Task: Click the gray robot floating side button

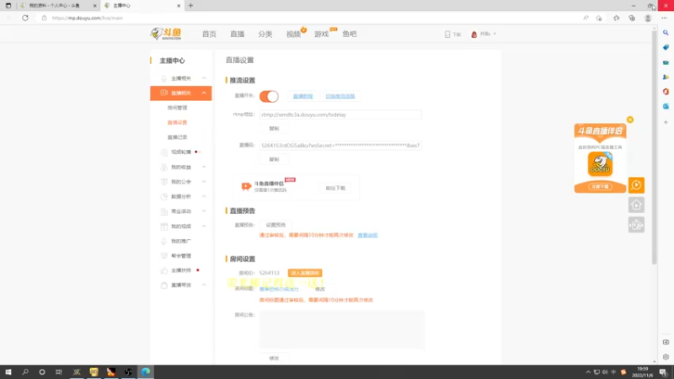Action: tap(636, 225)
